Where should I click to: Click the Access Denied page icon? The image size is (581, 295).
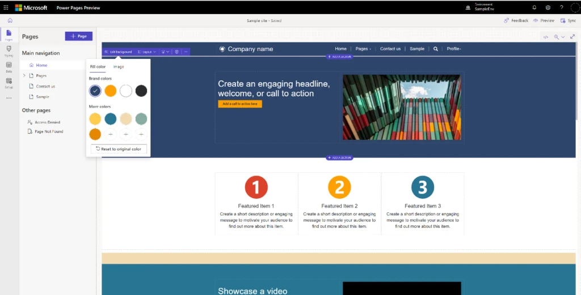pos(30,122)
